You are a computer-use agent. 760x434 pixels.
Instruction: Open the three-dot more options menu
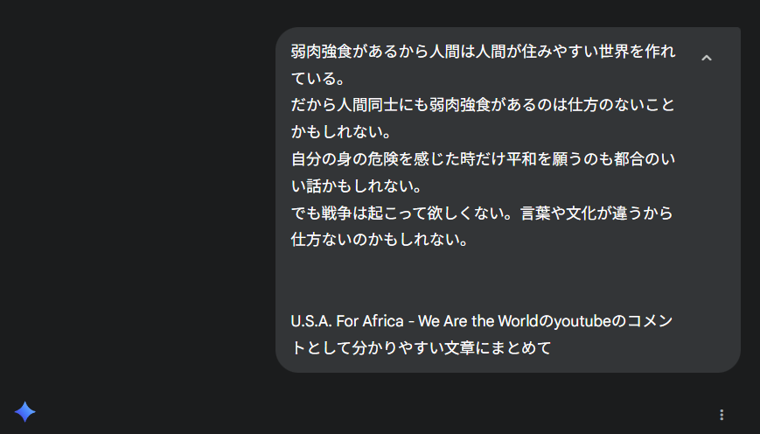click(x=722, y=415)
